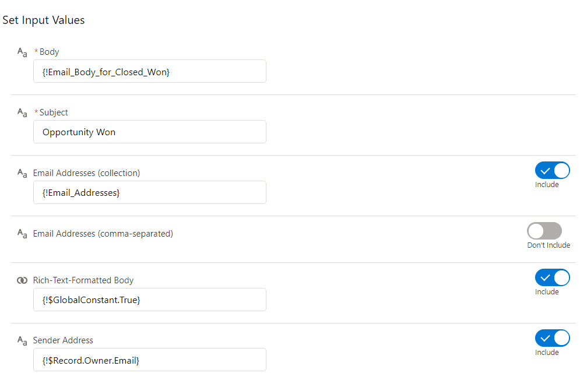587x380 pixels.
Task: Disable the Sender Address Include toggle
Action: tap(552, 338)
